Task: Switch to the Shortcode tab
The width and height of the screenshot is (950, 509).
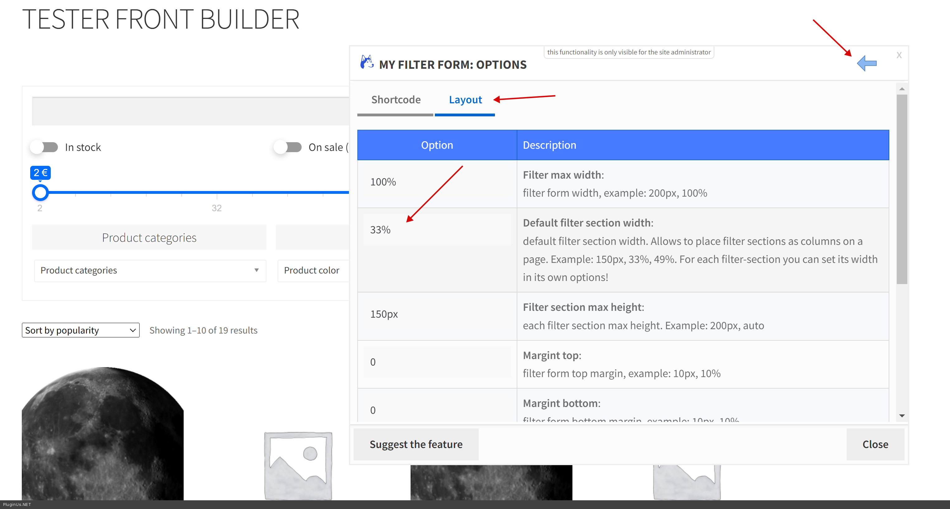Action: (x=395, y=100)
